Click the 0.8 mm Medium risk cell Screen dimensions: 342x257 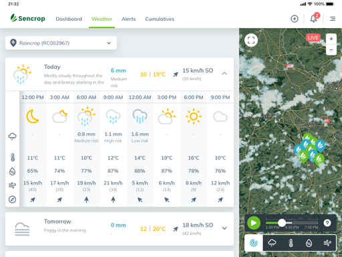click(x=86, y=137)
